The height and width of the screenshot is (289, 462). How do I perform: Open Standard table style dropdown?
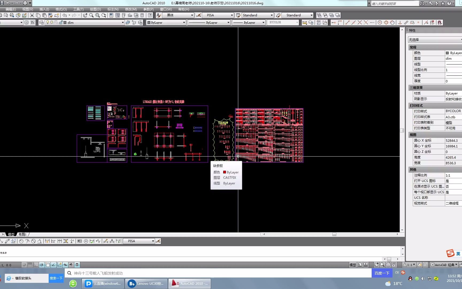pos(257,15)
